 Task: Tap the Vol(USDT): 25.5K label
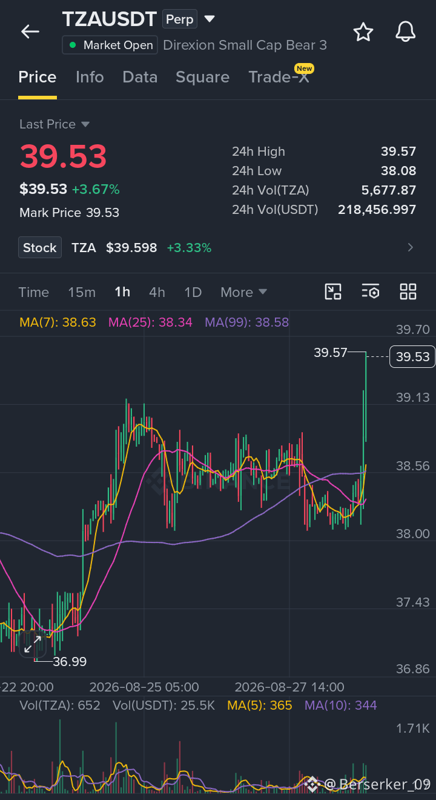pos(163,705)
